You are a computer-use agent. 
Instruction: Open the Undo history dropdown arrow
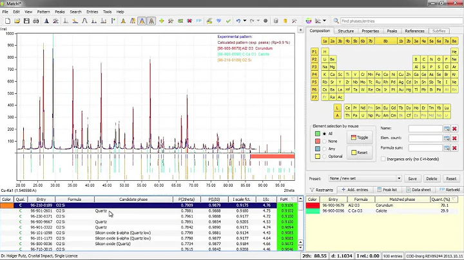[245, 21]
